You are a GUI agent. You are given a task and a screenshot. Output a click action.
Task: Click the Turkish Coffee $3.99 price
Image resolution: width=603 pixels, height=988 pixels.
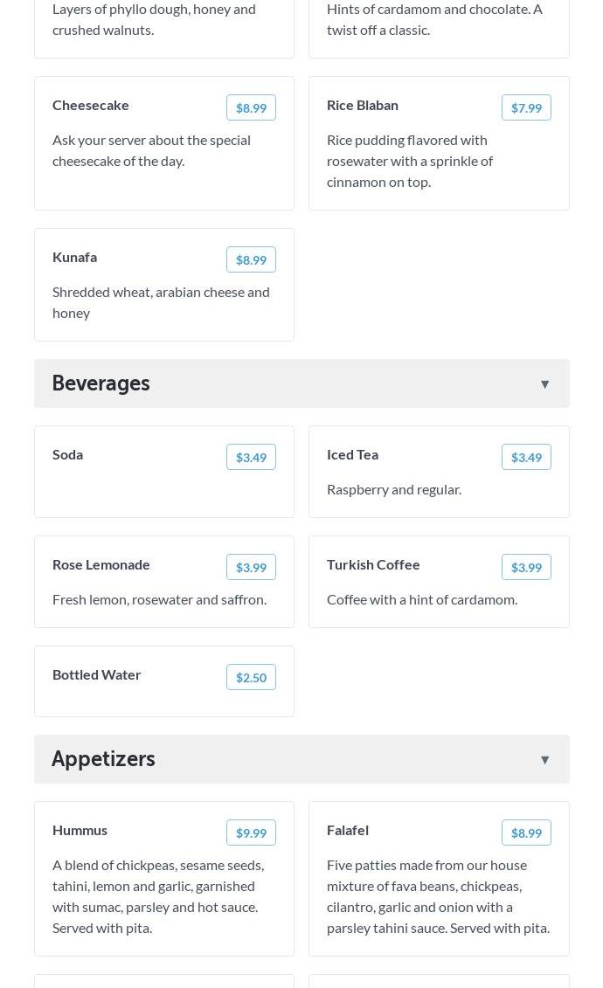[526, 567]
